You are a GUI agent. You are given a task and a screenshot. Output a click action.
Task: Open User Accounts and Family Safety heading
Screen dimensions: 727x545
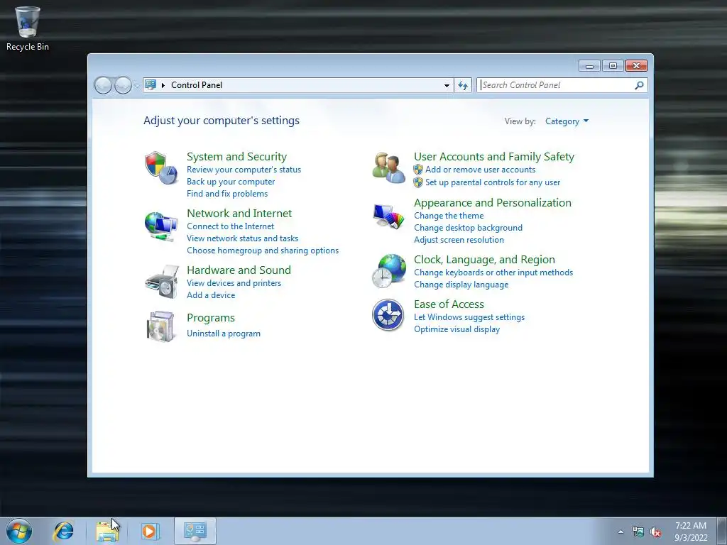click(x=494, y=157)
